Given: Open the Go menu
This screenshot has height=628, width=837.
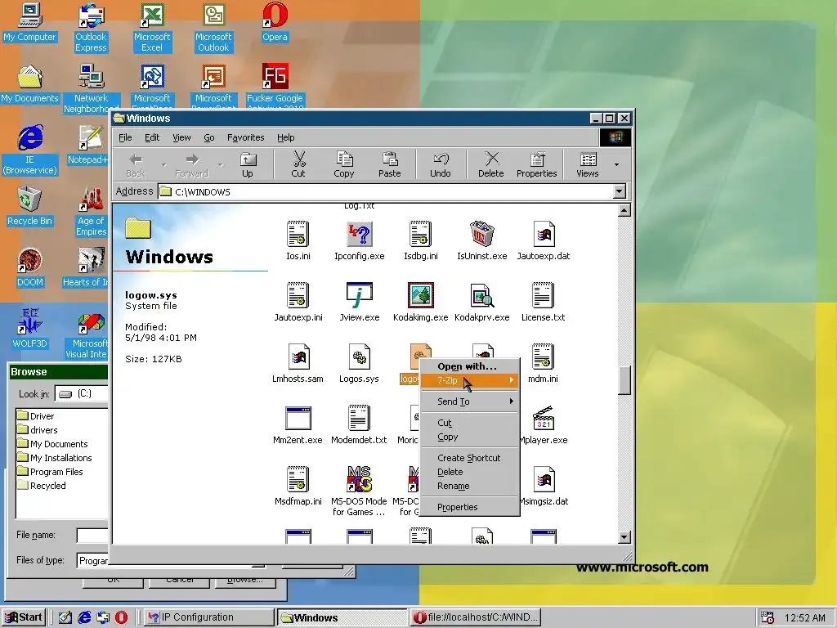Looking at the screenshot, I should click(x=208, y=137).
